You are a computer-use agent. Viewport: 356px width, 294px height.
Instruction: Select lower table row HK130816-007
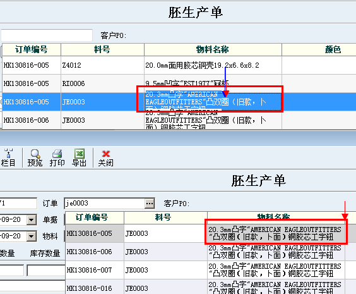click(x=211, y=270)
